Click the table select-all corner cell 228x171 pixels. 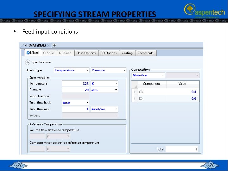135,85
